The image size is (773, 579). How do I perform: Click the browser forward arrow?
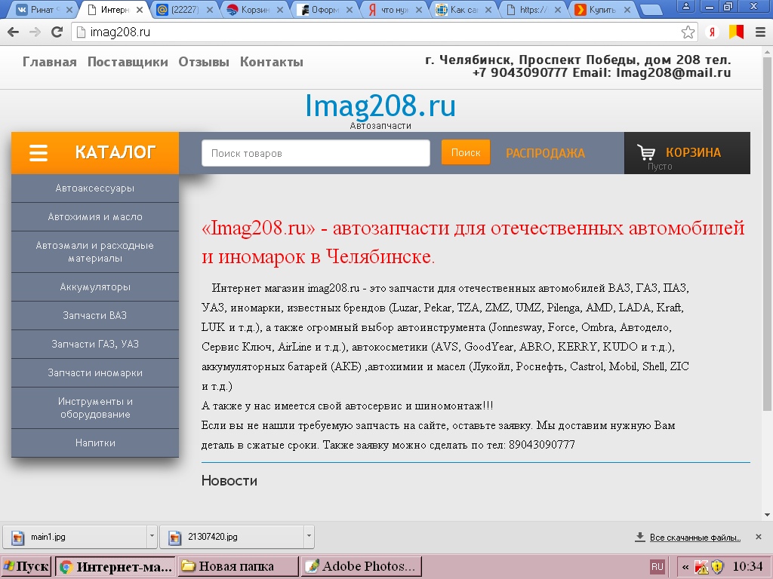click(35, 32)
